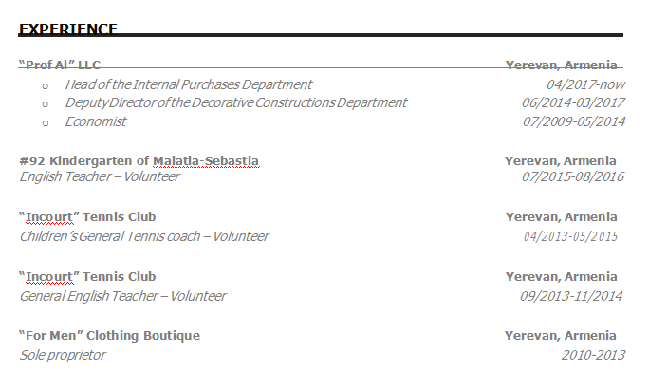The width and height of the screenshot is (649, 390).
Task: Click the "For Men" Clothing Boutique heading
Action: pyautogui.click(x=110, y=335)
